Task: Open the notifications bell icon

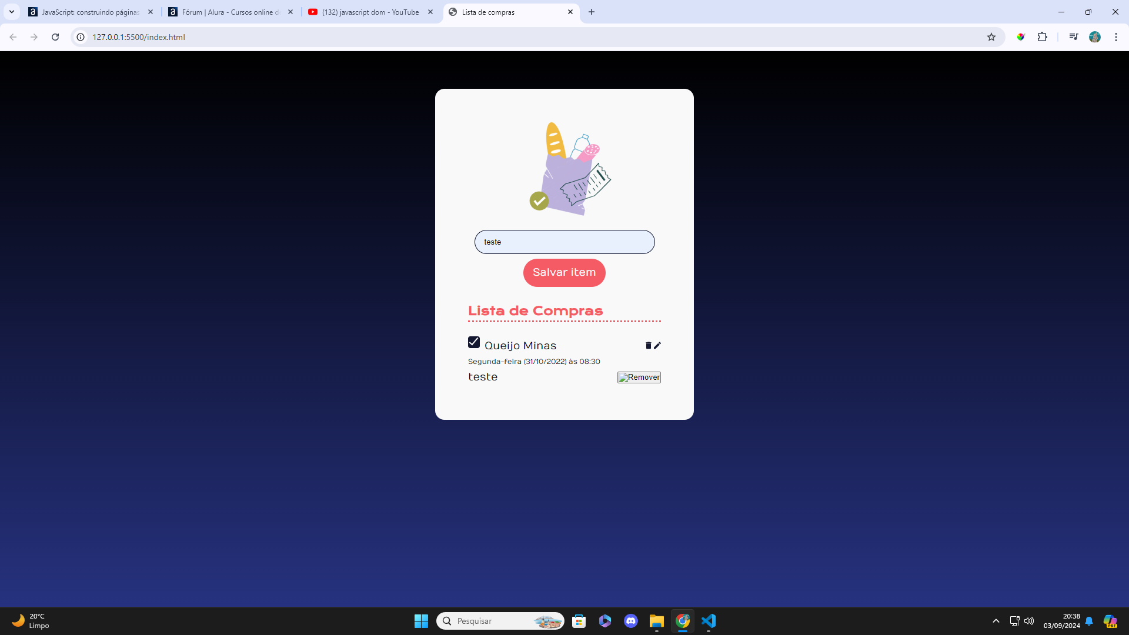Action: pos(1089,621)
